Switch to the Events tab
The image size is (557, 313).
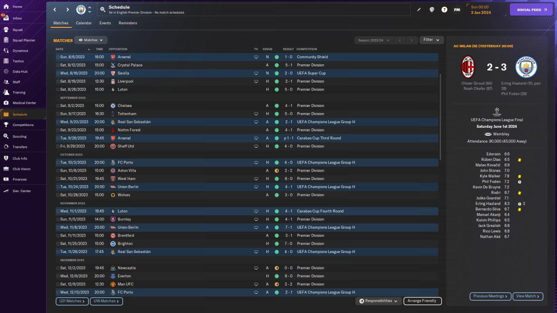105,23
